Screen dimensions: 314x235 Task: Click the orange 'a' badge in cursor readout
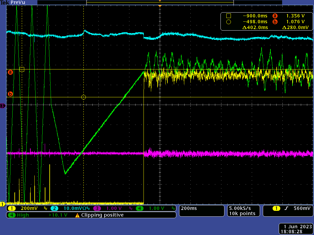(x=275, y=16)
